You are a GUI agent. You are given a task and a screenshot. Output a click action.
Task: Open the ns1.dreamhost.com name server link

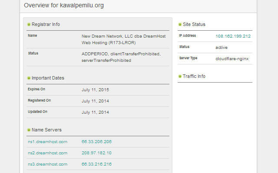coord(47,142)
